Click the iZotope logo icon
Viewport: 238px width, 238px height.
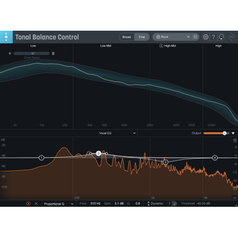232,37
